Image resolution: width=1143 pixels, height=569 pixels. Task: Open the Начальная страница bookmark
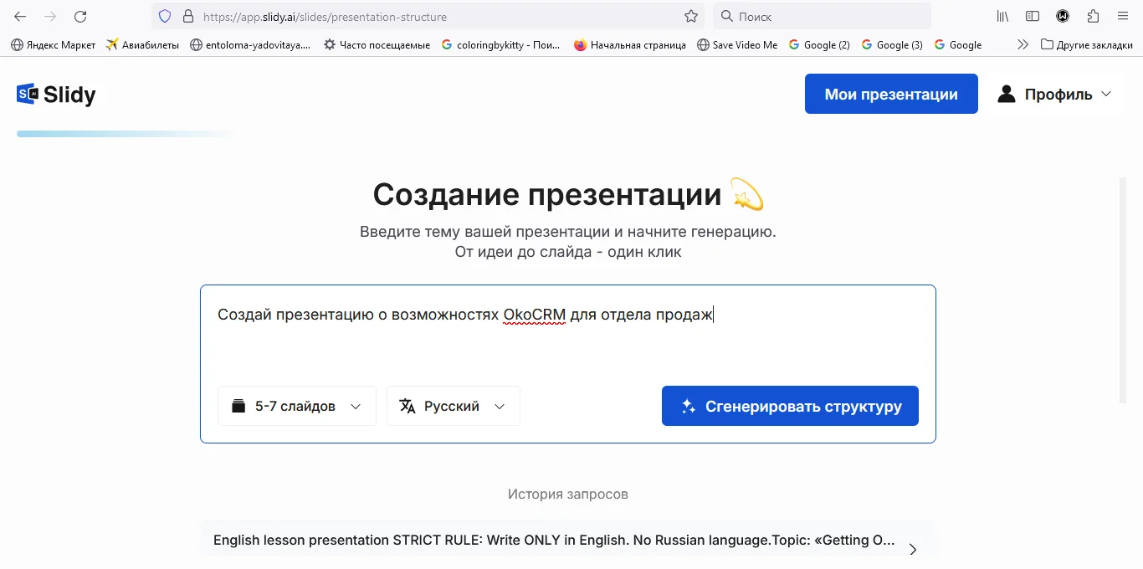630,44
